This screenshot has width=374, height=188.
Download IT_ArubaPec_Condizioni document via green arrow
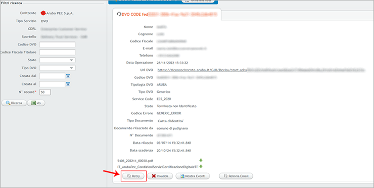pyautogui.click(x=201, y=166)
